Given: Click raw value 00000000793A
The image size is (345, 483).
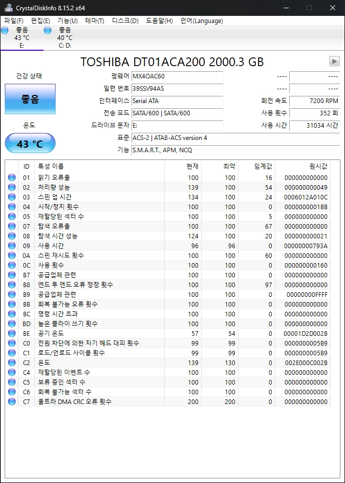Looking at the screenshot, I should tap(306, 246).
